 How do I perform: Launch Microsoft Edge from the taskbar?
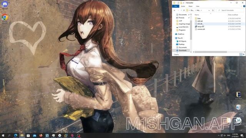(16, 135)
